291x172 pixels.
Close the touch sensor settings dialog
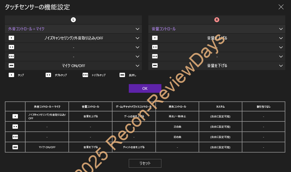point(281,7)
